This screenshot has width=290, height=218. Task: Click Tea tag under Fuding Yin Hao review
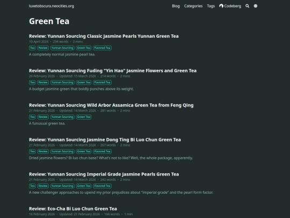[x=32, y=82]
